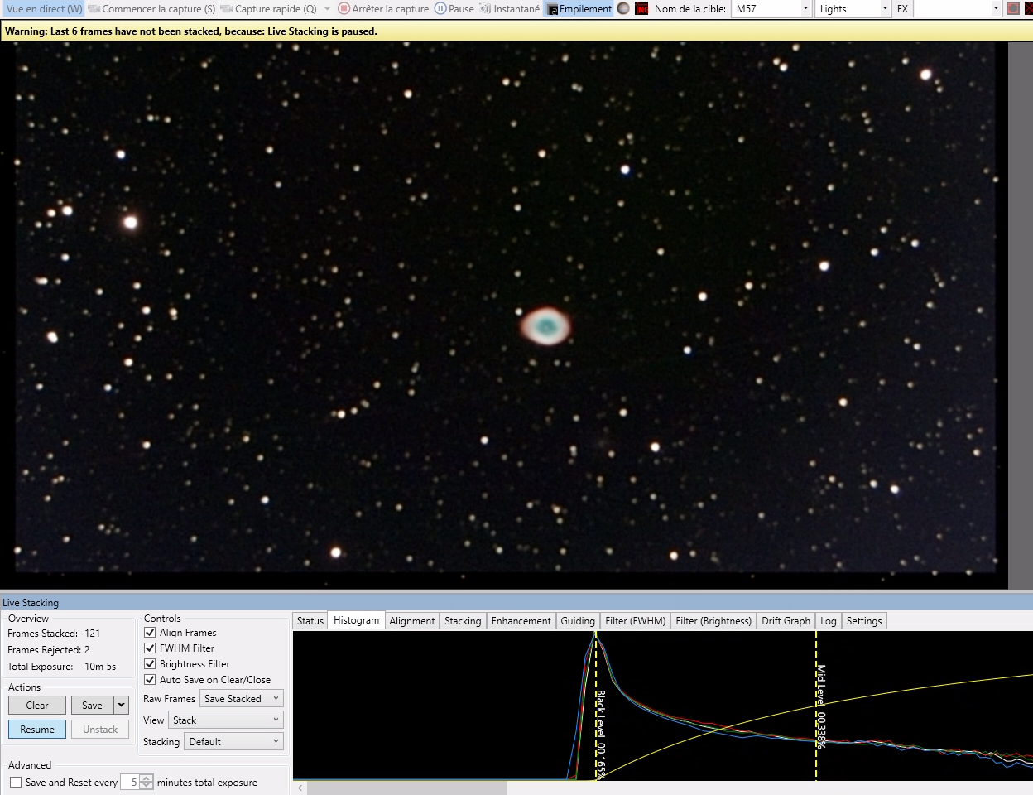This screenshot has width=1033, height=795.
Task: Show the Drift Graph tab
Action: (786, 621)
